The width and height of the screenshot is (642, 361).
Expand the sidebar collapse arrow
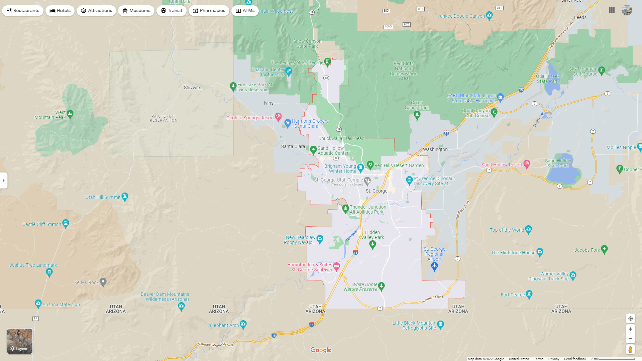[3, 180]
